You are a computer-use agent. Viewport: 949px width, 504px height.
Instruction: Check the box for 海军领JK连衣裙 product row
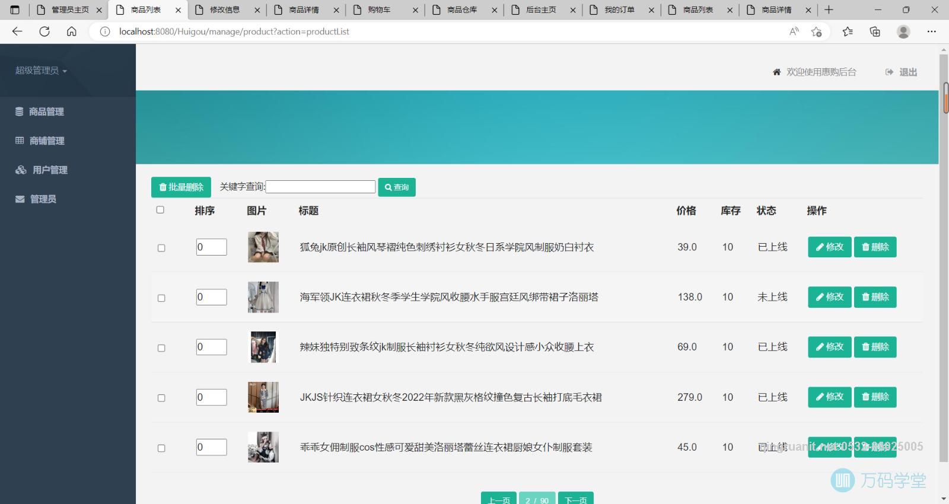161,298
